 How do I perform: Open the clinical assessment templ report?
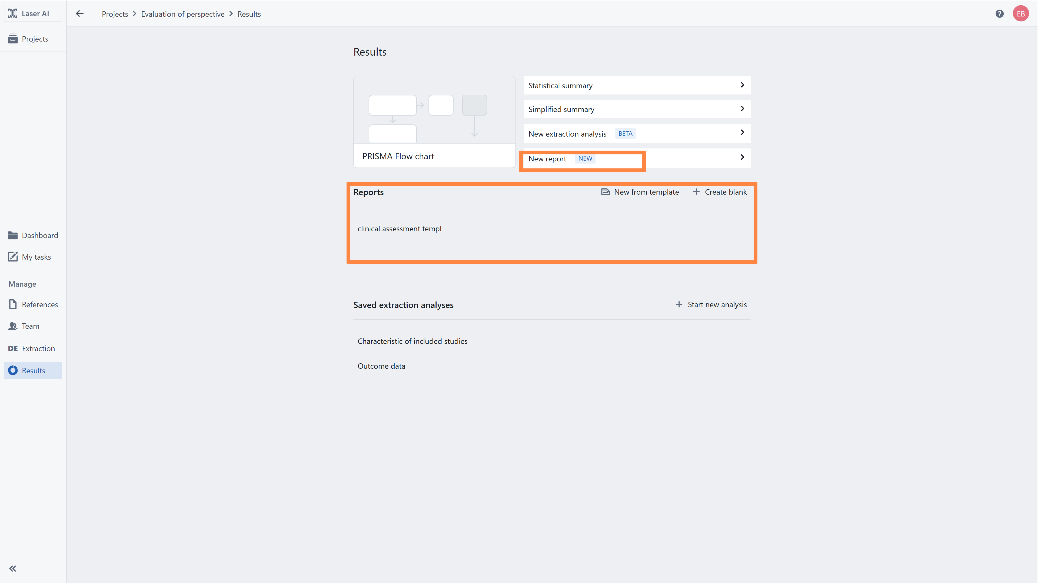(399, 229)
